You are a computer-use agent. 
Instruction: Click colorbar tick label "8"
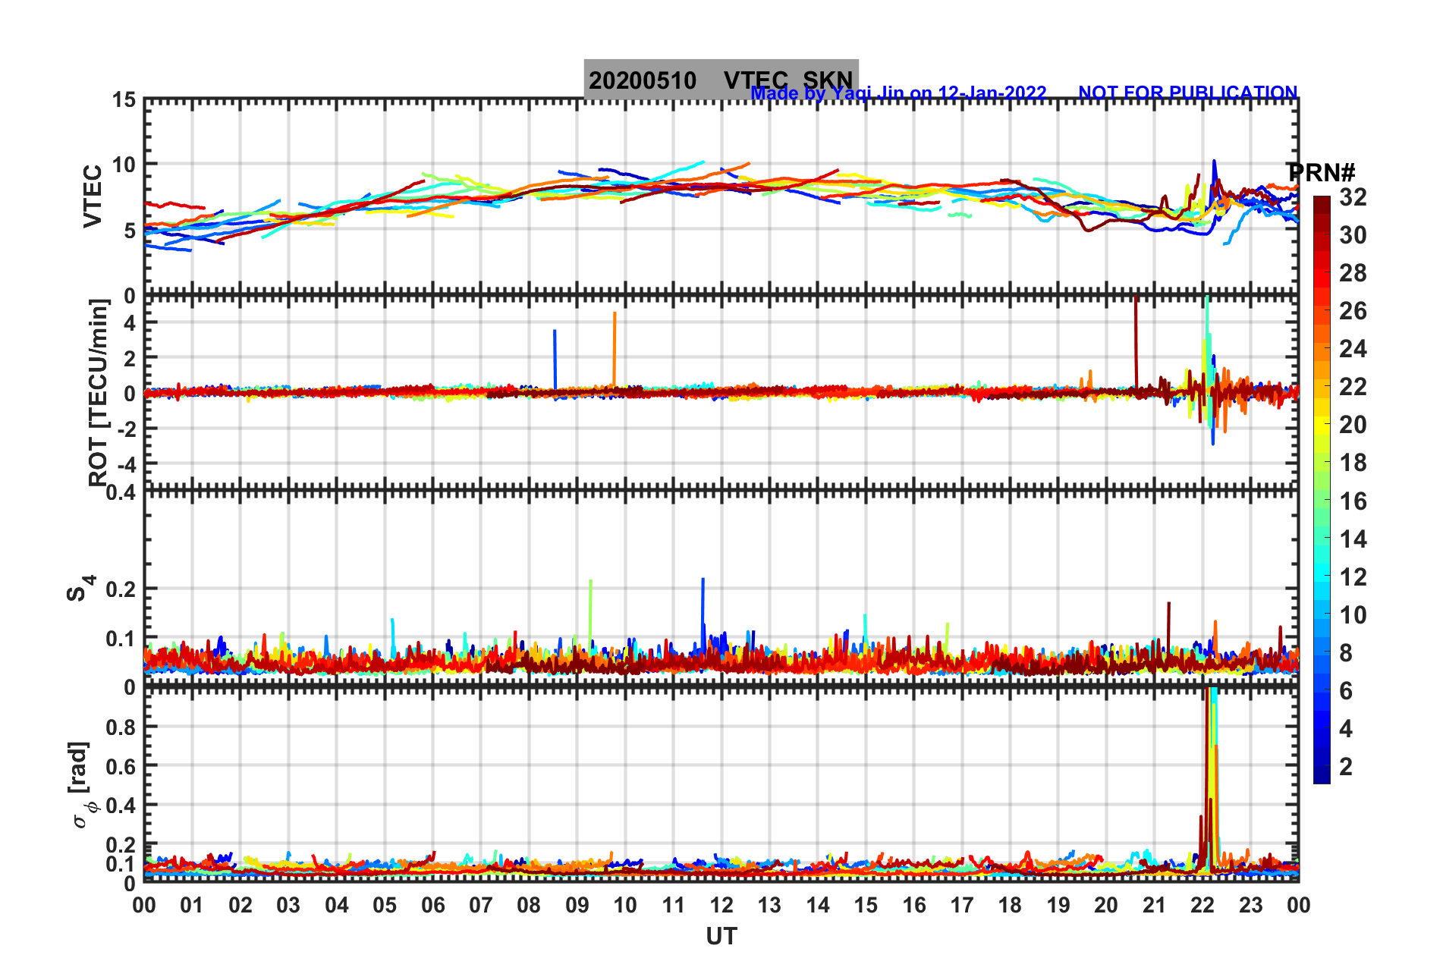[1346, 653]
